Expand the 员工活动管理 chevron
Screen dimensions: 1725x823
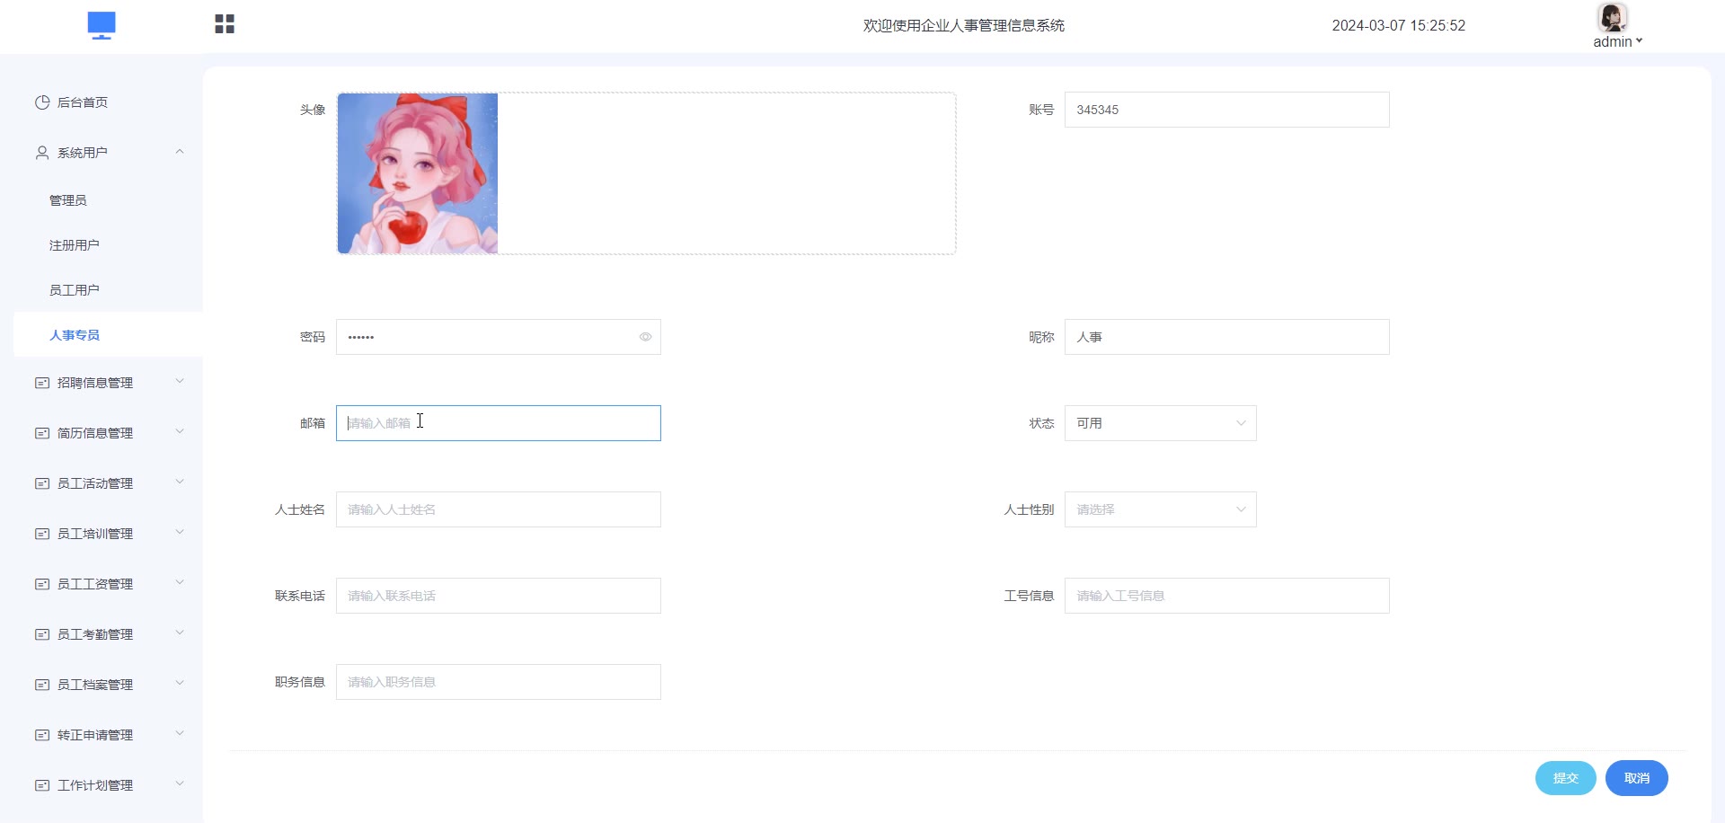click(x=180, y=482)
